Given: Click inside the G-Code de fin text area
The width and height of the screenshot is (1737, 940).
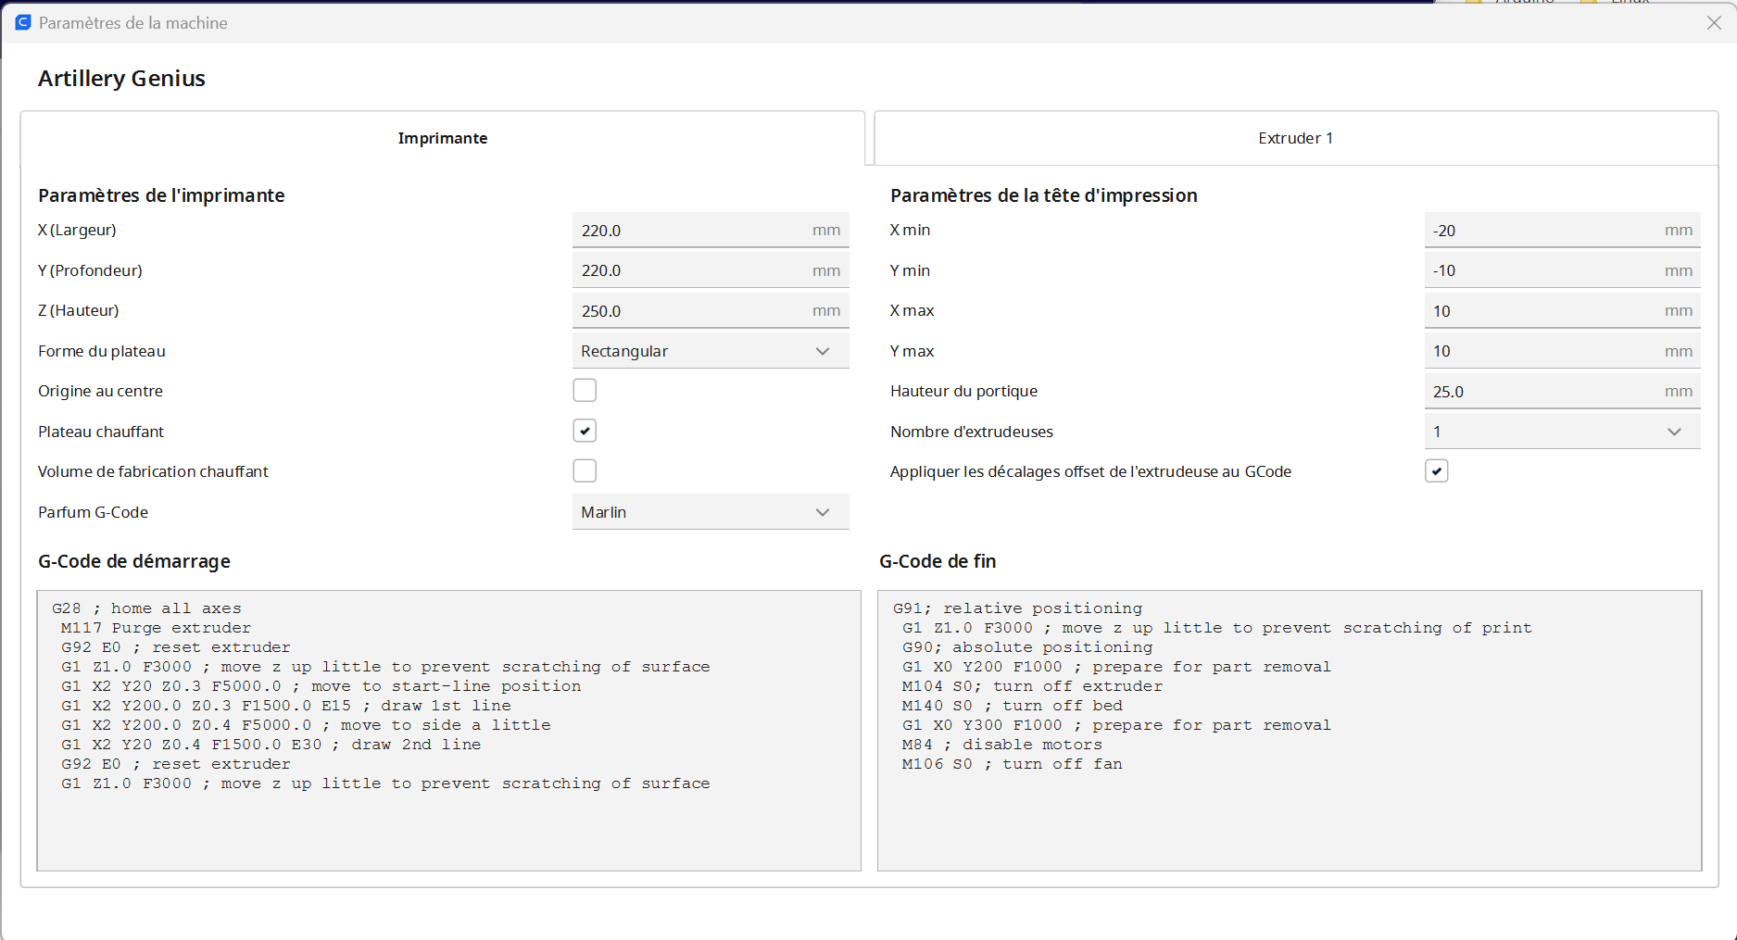Looking at the screenshot, I should click(x=1290, y=731).
